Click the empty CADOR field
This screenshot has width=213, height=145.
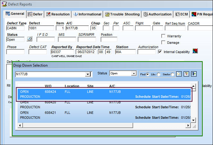[x=200, y=28]
